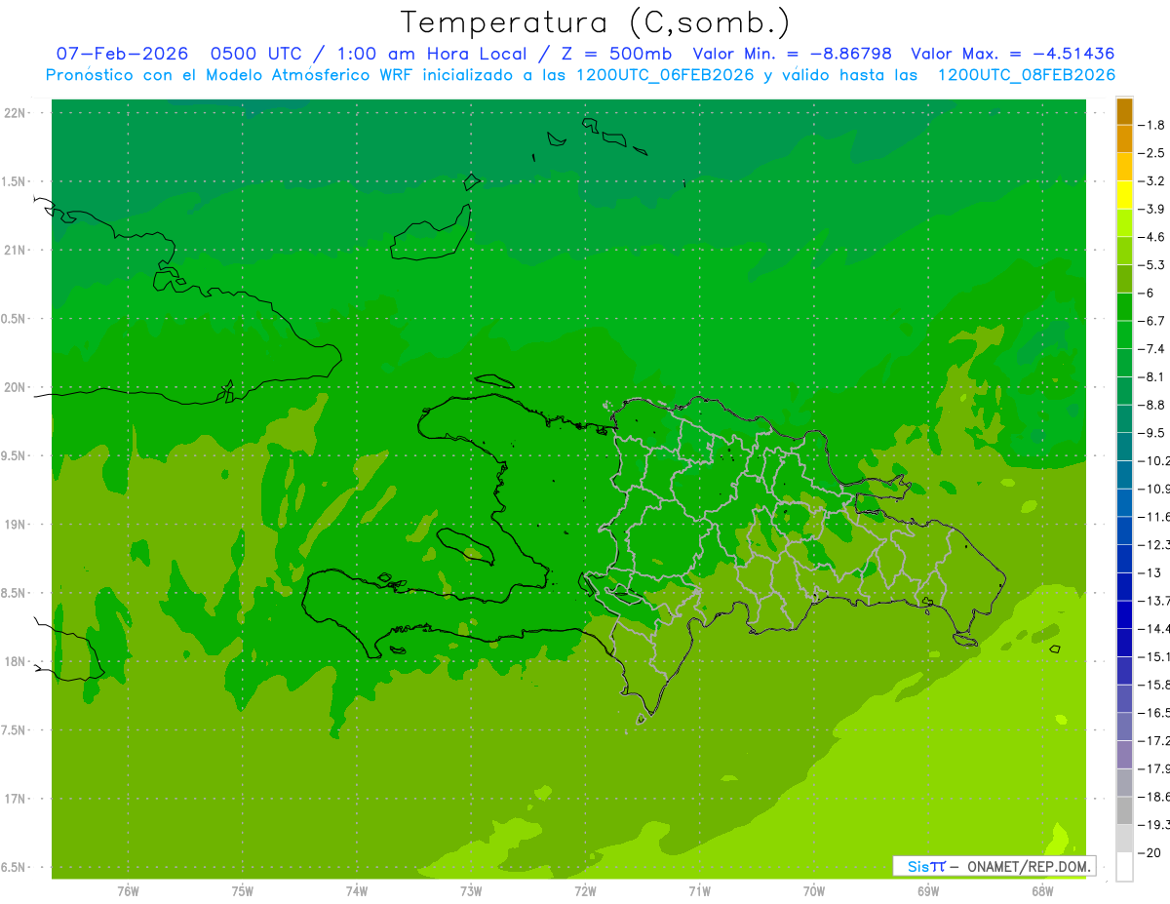Click the '72W' longitude axis label
The width and height of the screenshot is (1170, 904).
[x=585, y=890]
